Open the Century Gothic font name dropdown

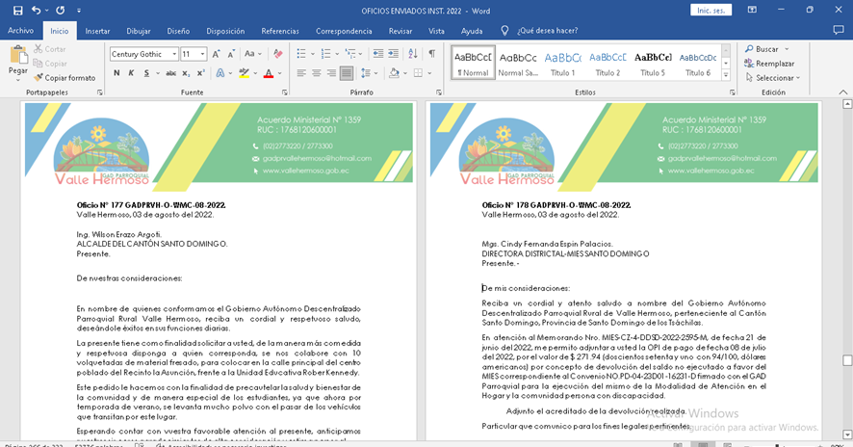(174, 54)
